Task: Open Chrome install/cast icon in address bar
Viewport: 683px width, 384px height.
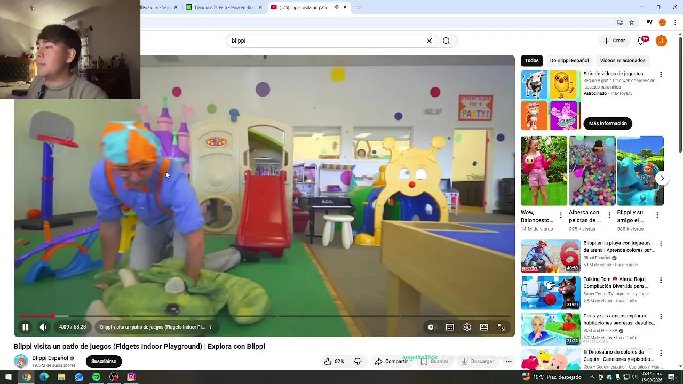Action: [x=620, y=22]
